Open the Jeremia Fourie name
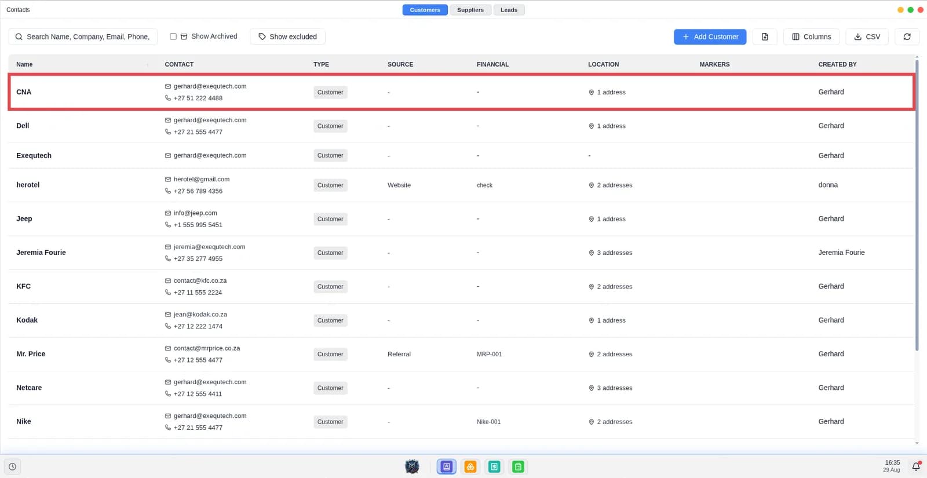Screen dimensions: 927x478 [41, 253]
